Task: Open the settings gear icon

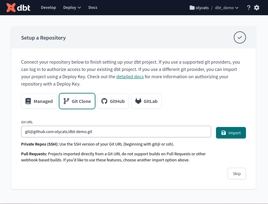Action: [x=257, y=8]
